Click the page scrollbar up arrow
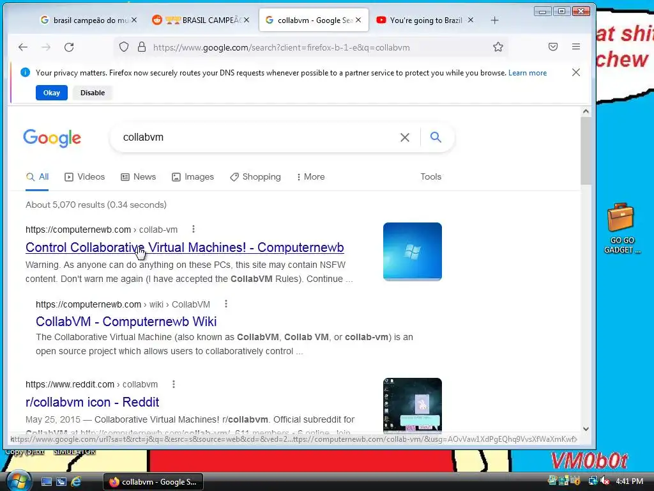This screenshot has width=654, height=491. pos(586,111)
